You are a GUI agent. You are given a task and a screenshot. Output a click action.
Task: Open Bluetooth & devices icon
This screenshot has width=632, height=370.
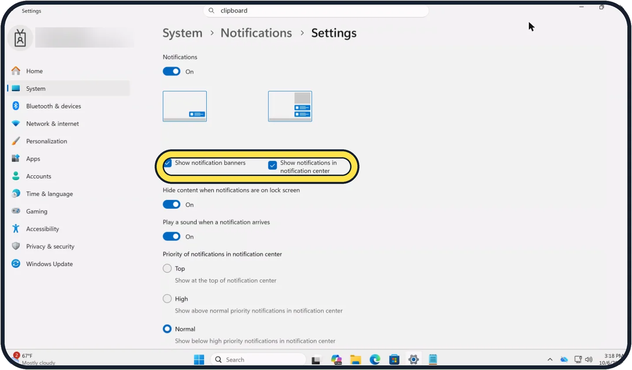pos(16,106)
